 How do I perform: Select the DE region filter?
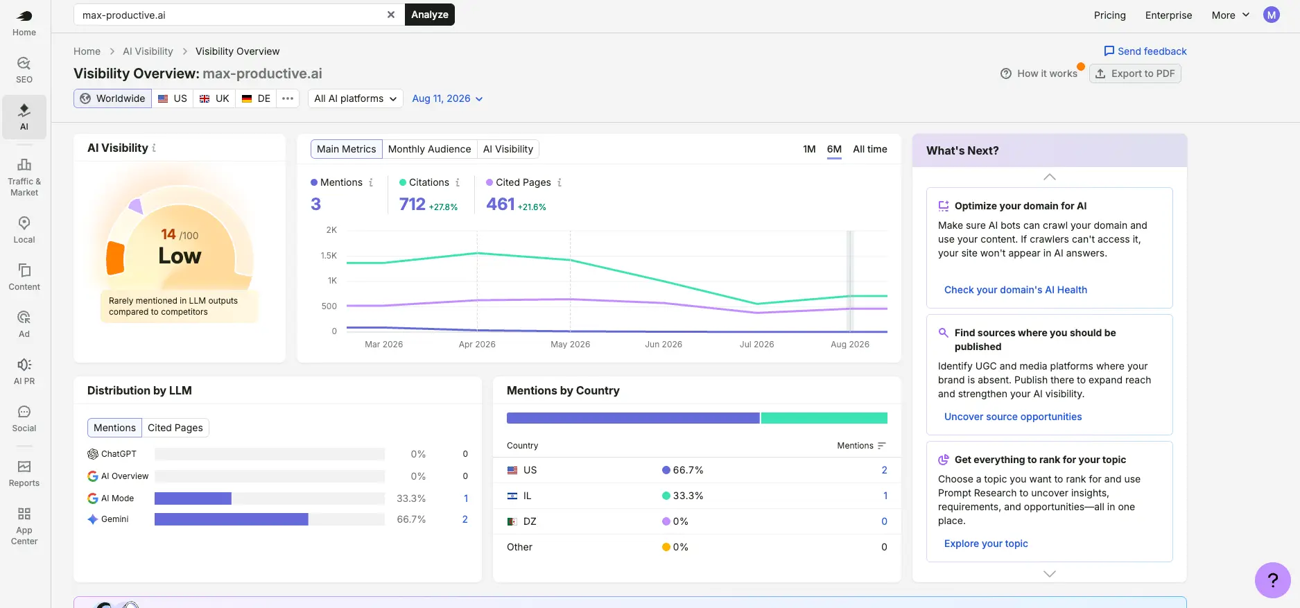[x=256, y=98]
